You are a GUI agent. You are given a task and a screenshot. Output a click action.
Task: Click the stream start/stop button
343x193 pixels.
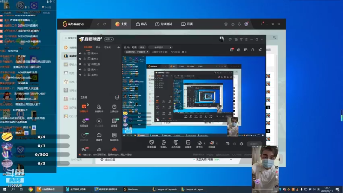point(254,144)
